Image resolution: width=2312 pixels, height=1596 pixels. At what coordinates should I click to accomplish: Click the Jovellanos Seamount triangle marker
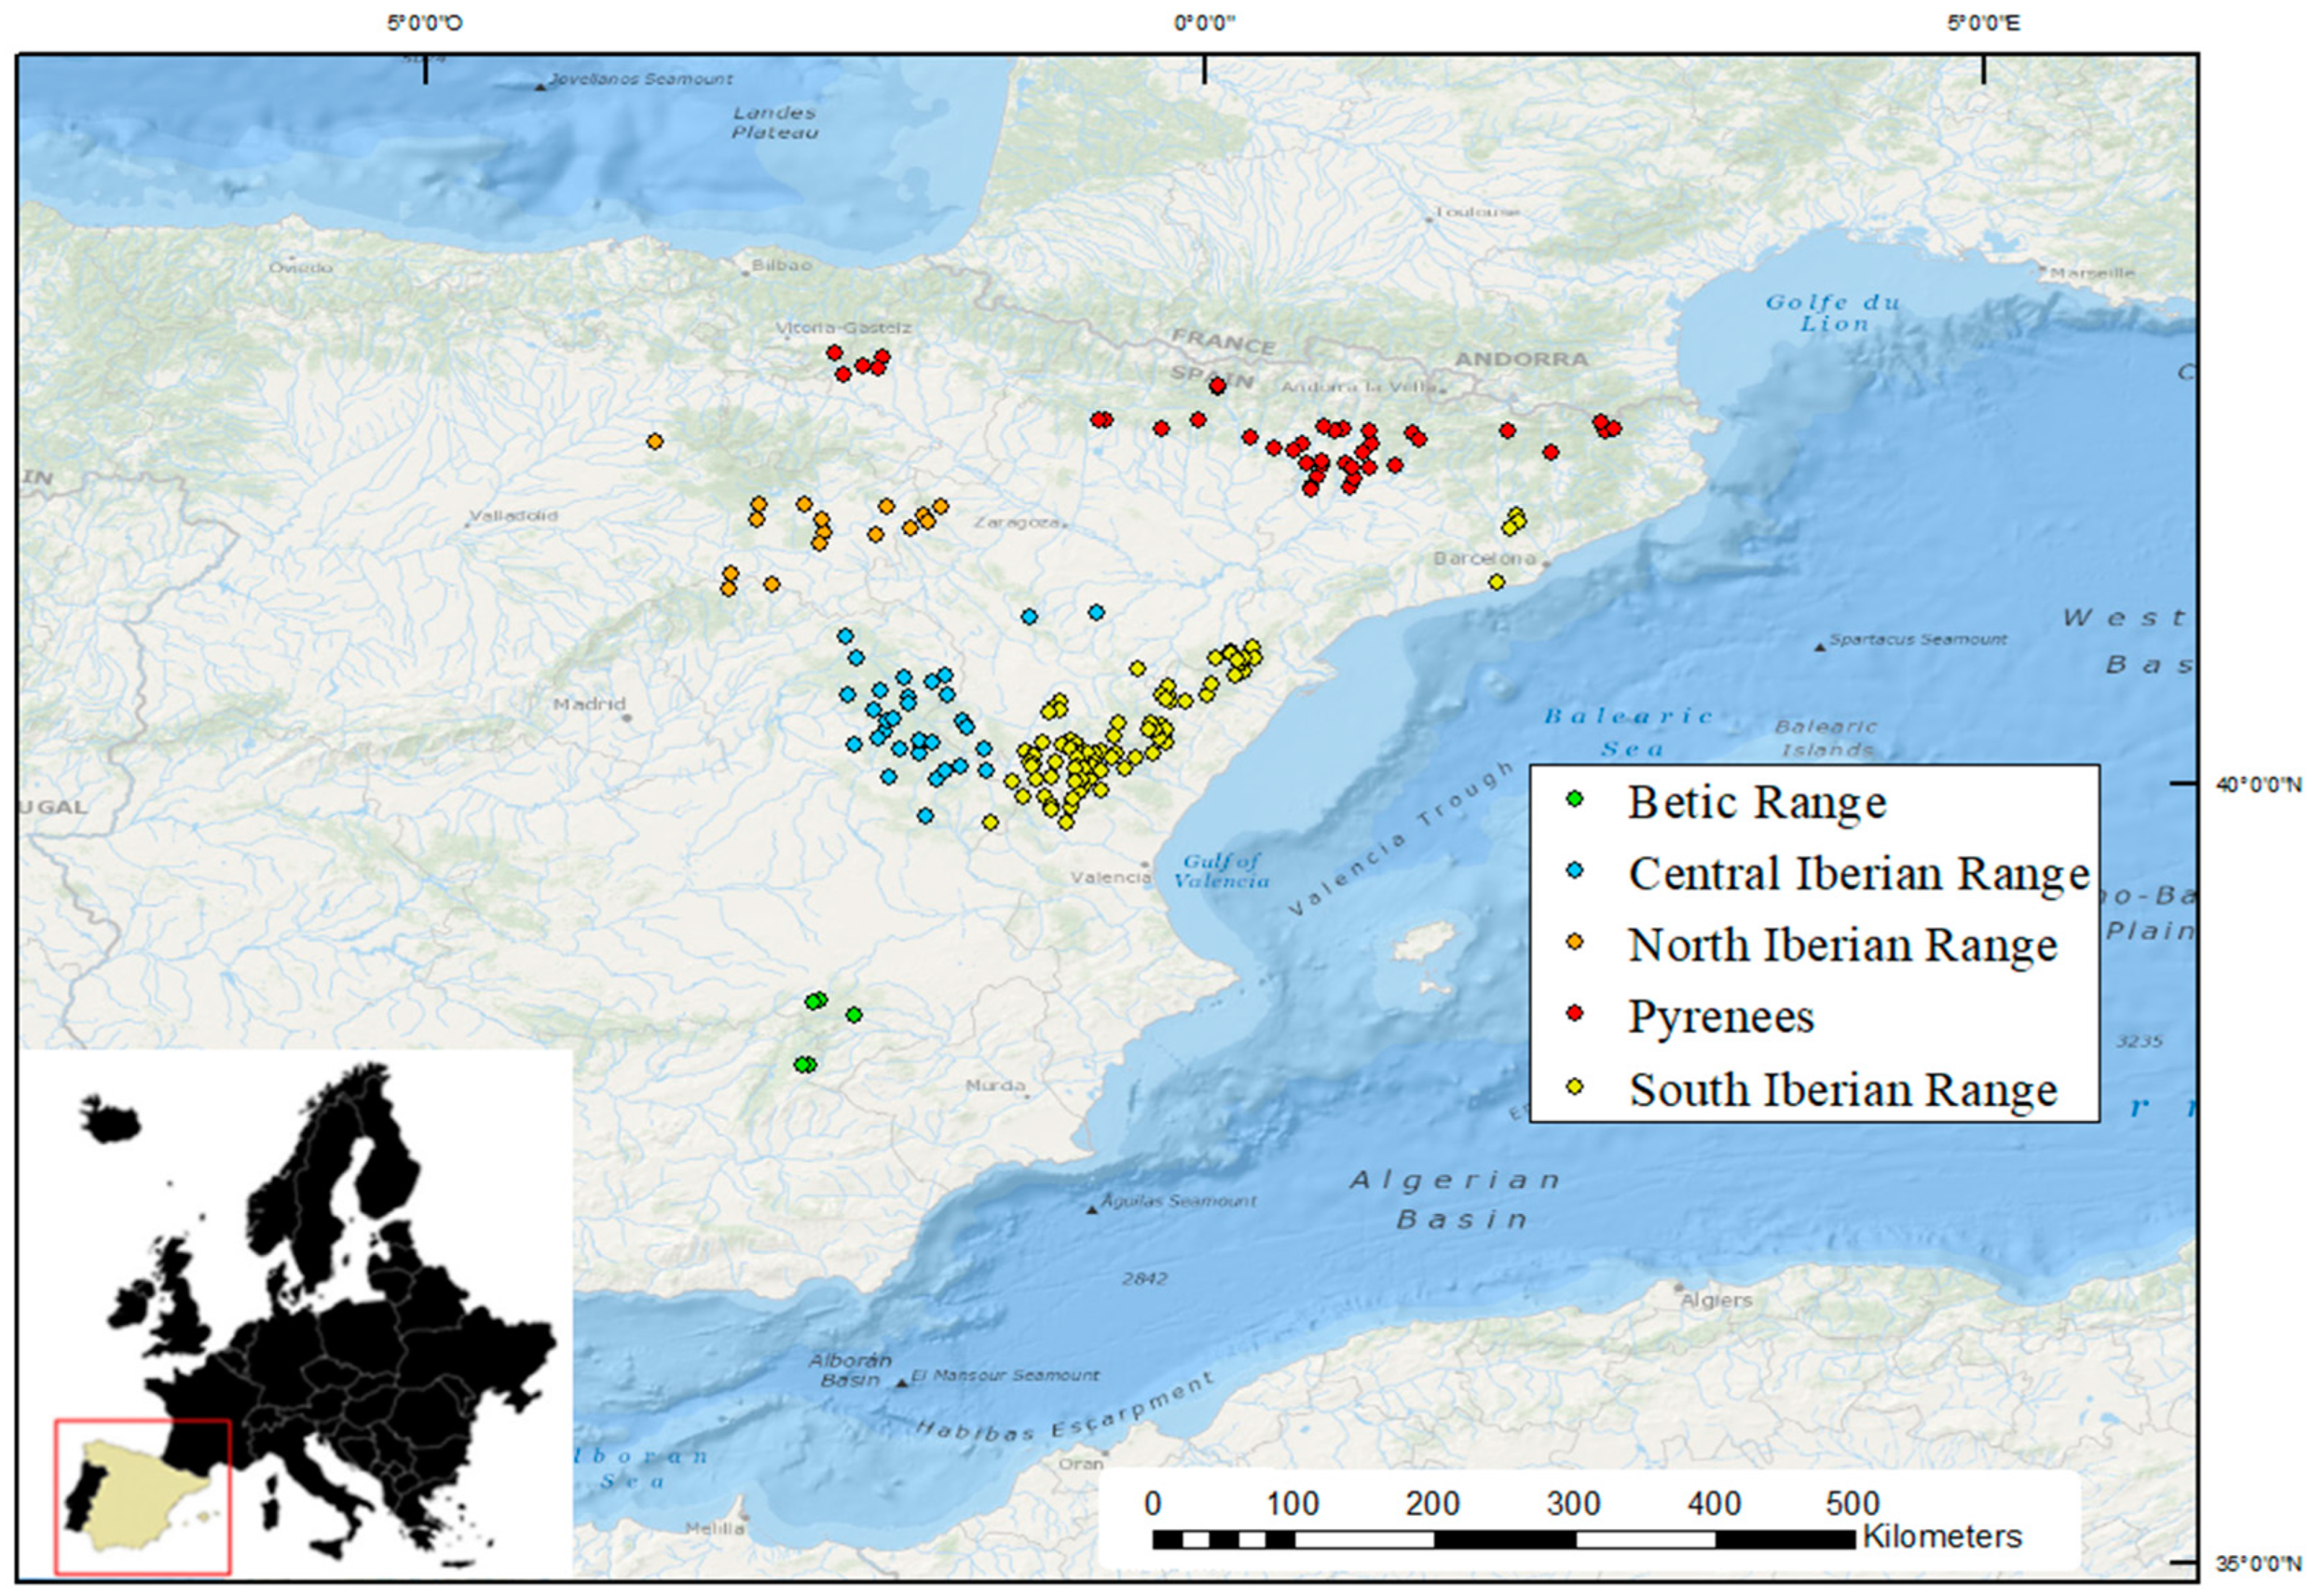(540, 87)
